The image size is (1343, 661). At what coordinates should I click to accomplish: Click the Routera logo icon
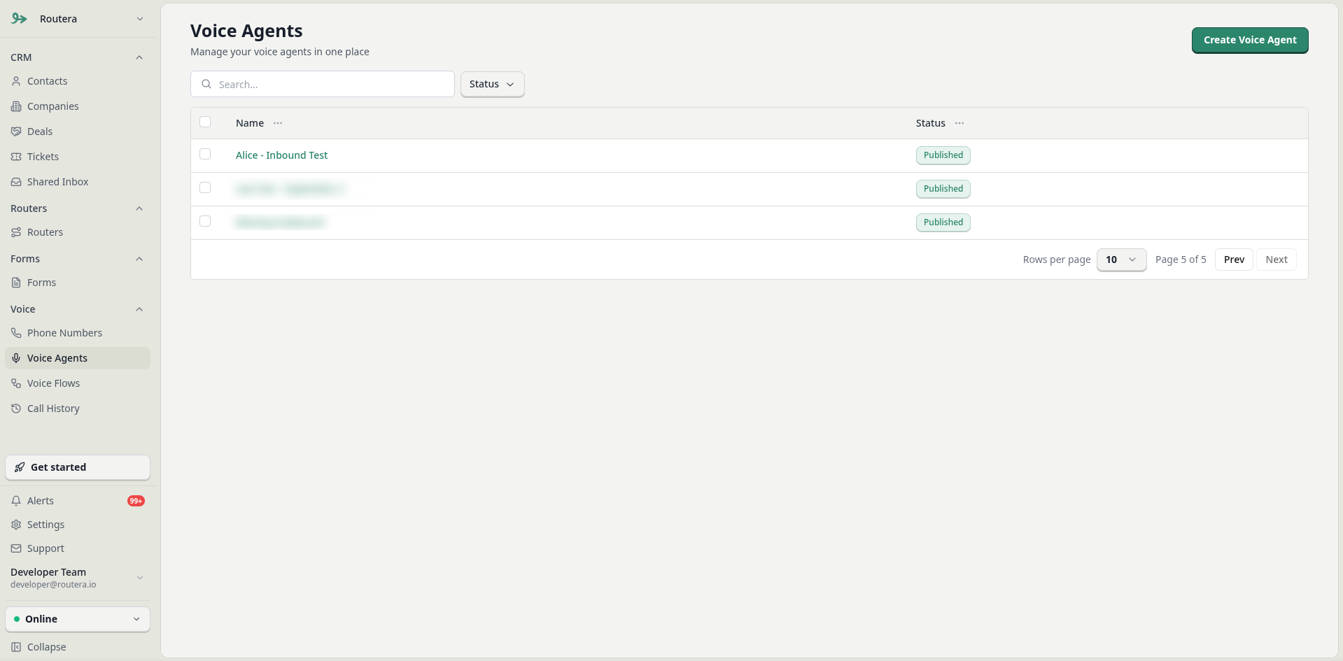pos(19,19)
